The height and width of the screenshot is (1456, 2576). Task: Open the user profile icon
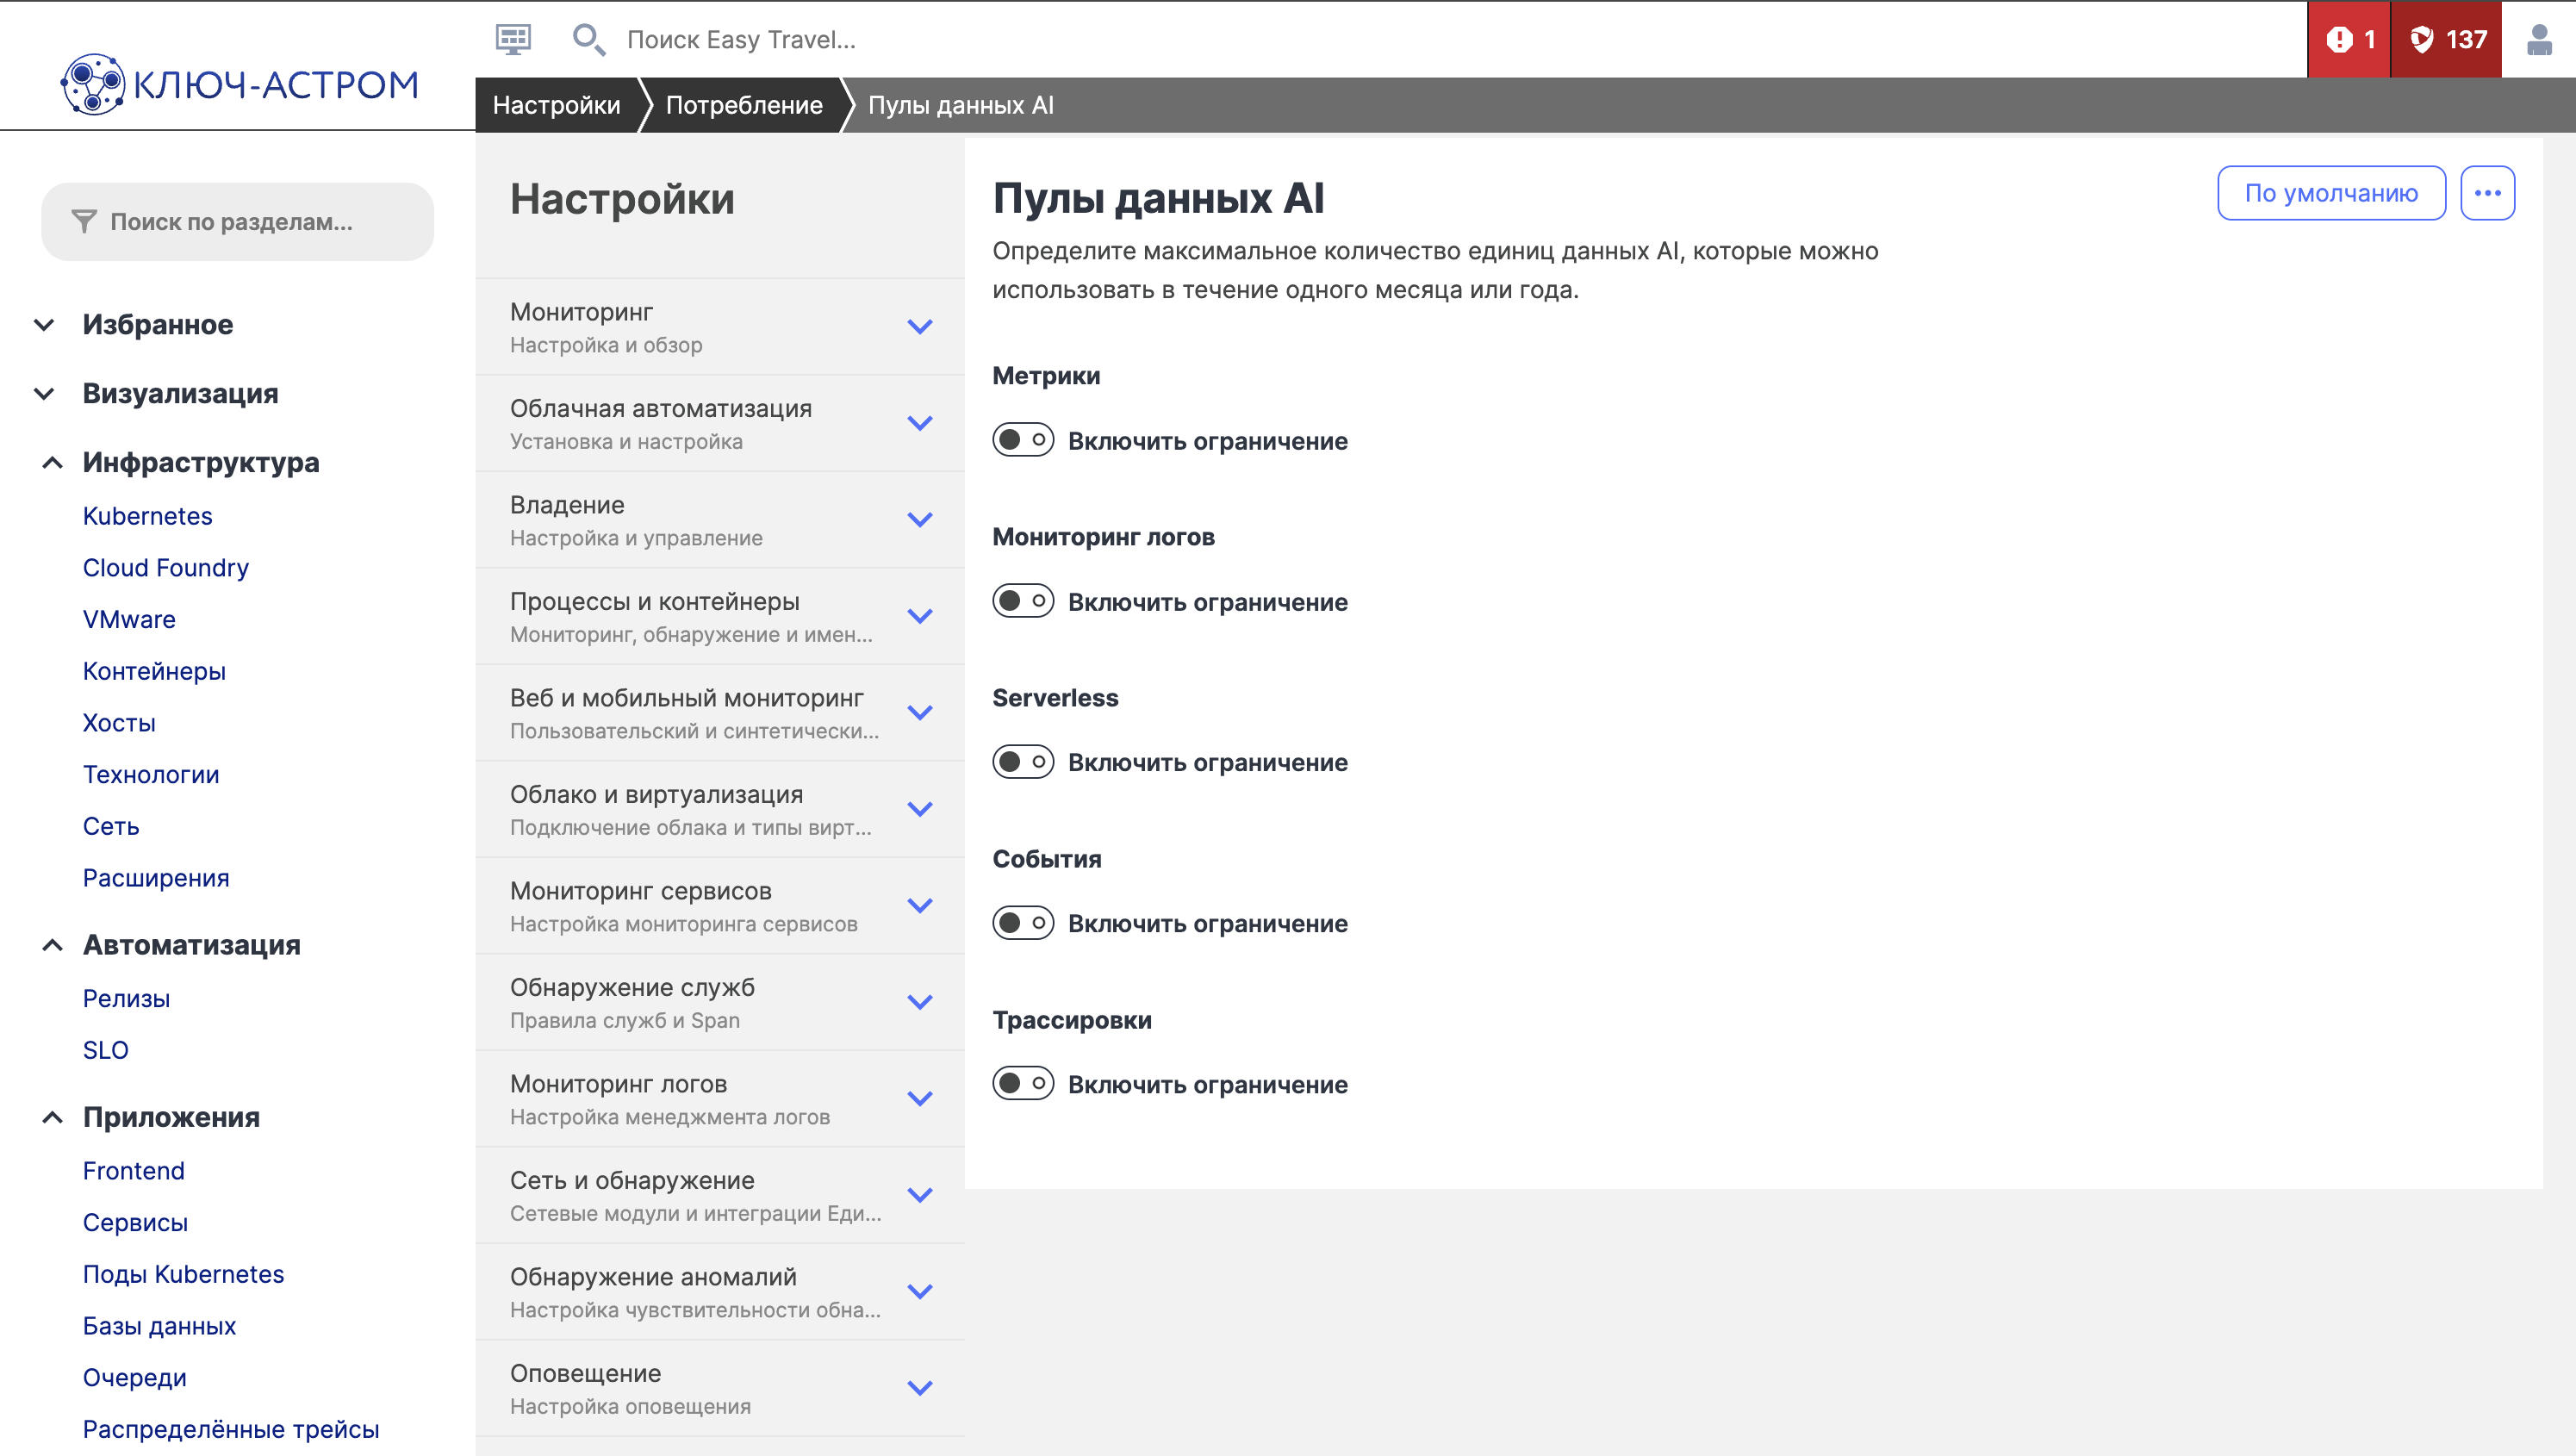tap(2538, 39)
